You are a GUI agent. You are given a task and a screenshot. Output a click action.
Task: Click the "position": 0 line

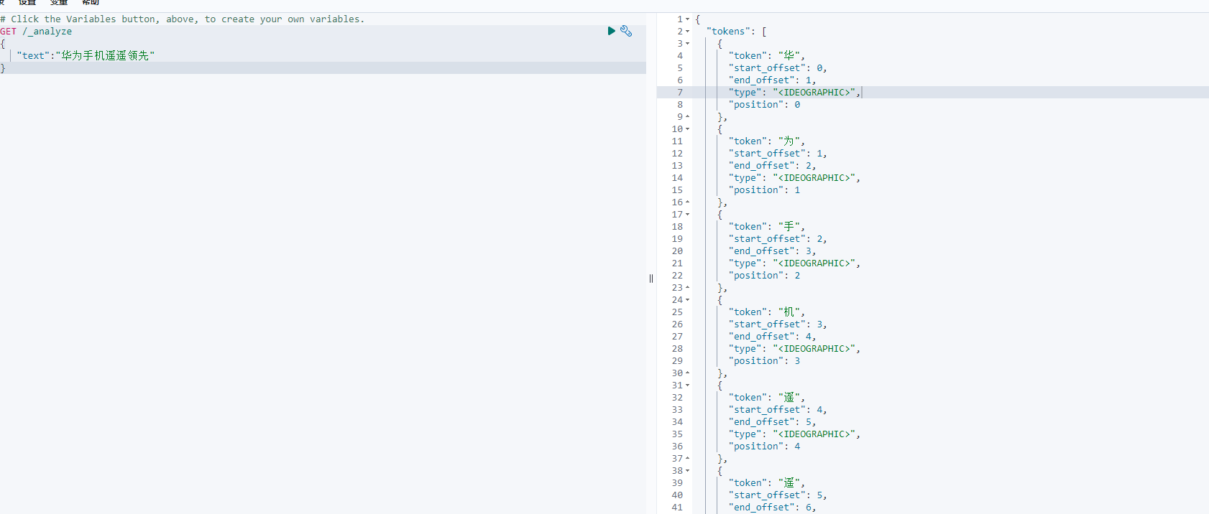pos(764,105)
